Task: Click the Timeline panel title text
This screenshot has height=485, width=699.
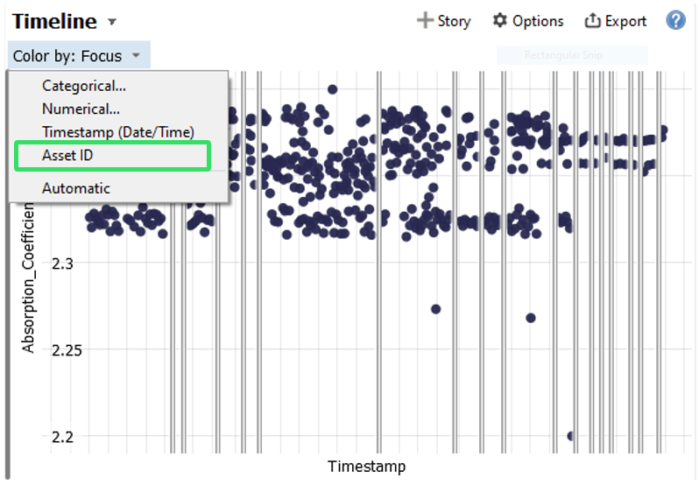Action: [x=54, y=21]
